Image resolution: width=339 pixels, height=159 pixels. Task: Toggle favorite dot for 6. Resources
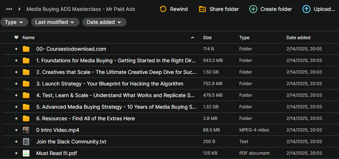pos(16,118)
